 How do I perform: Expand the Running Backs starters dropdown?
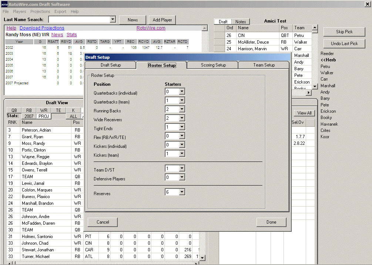tap(182, 109)
